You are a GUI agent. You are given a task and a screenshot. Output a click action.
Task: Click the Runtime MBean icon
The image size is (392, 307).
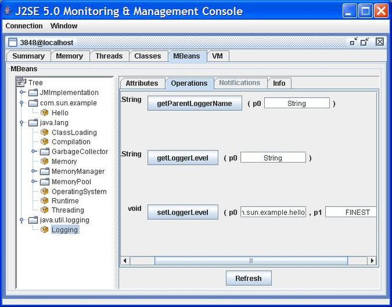point(45,200)
